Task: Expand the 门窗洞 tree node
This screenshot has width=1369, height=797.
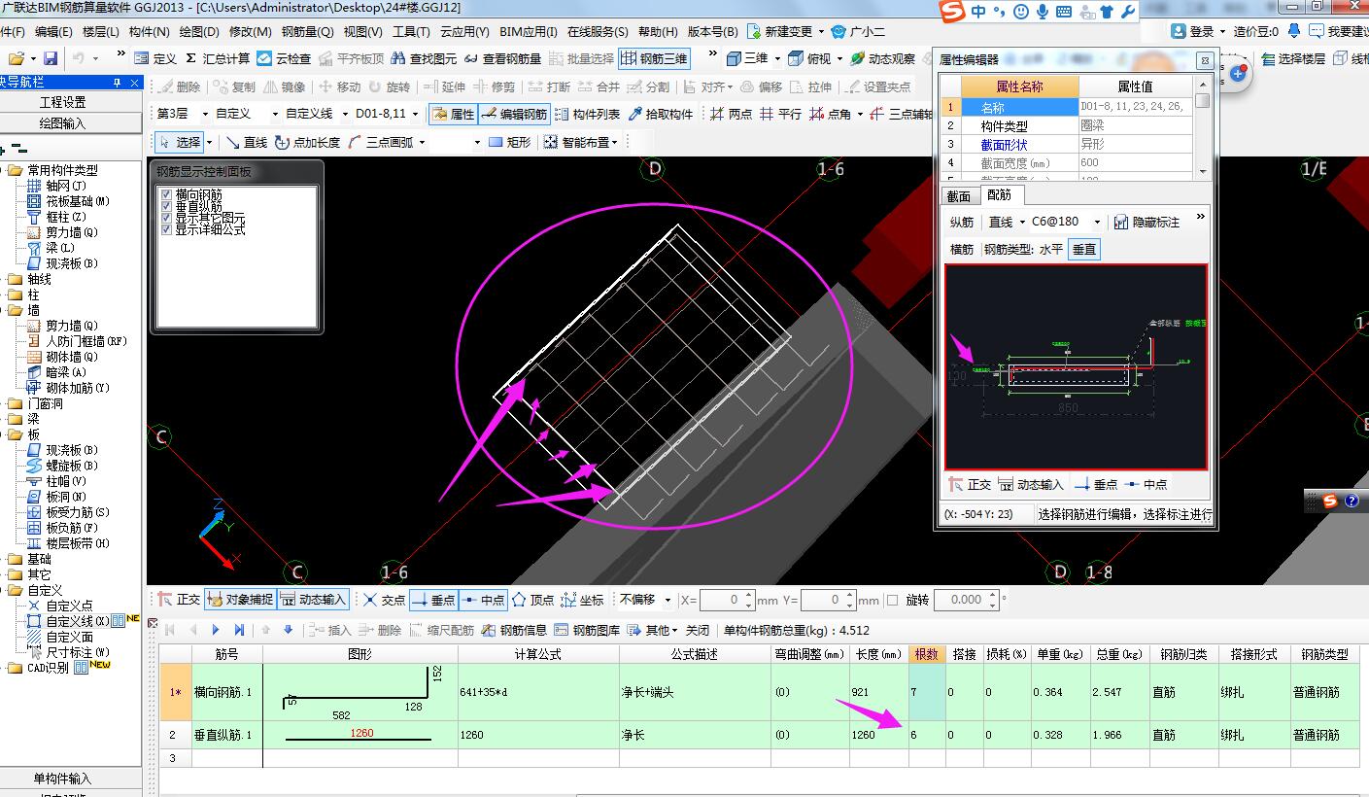Action: point(3,403)
